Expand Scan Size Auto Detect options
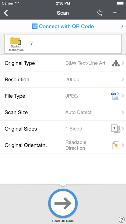The image size is (126, 224). pyautogui.click(x=63, y=112)
